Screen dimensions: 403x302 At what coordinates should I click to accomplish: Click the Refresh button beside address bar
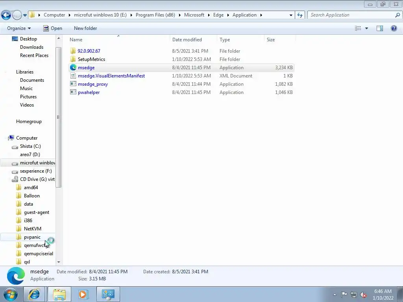point(299,15)
